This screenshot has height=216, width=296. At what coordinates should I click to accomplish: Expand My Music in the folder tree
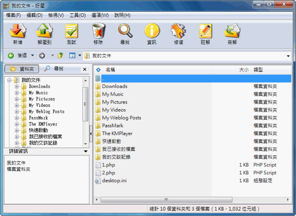[17, 93]
